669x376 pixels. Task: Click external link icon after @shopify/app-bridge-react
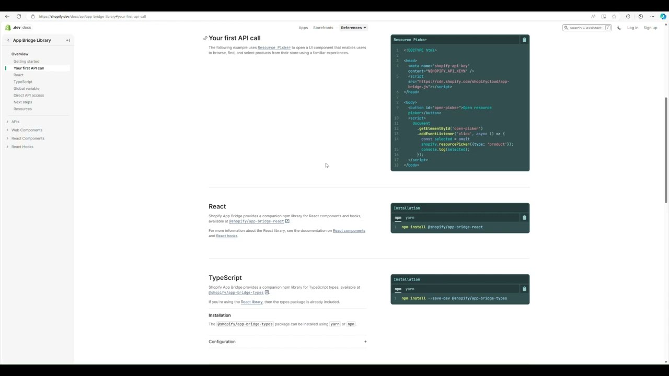[287, 221]
